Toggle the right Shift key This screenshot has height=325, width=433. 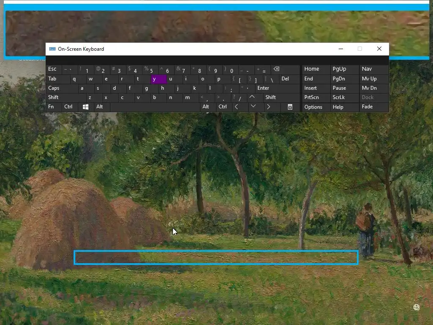click(281, 97)
